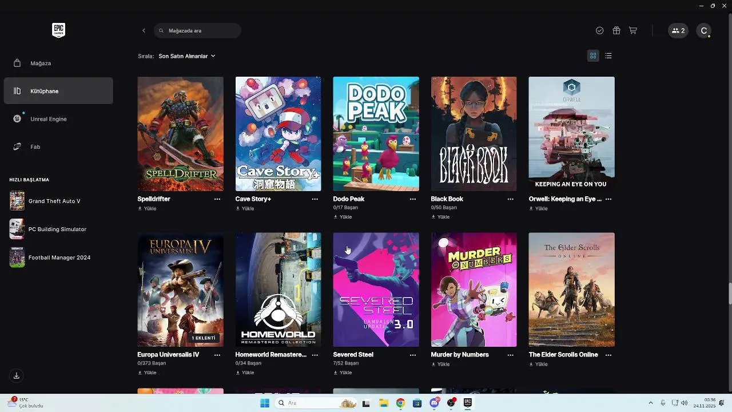Show hidden system tray icons
Viewport: 732px width, 412px height.
click(x=650, y=403)
